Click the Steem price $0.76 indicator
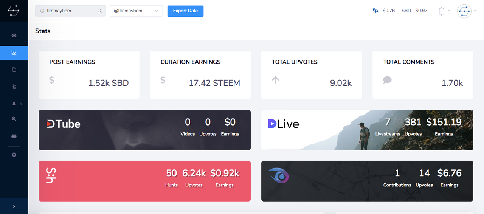 point(383,11)
